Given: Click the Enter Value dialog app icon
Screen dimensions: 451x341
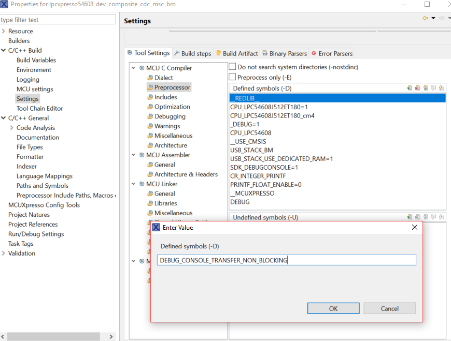Looking at the screenshot, I should pos(156,227).
